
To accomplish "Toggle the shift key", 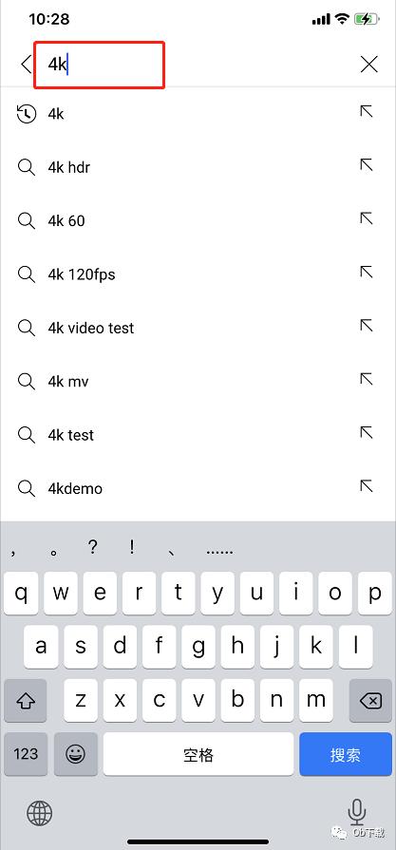I will pyautogui.click(x=26, y=701).
